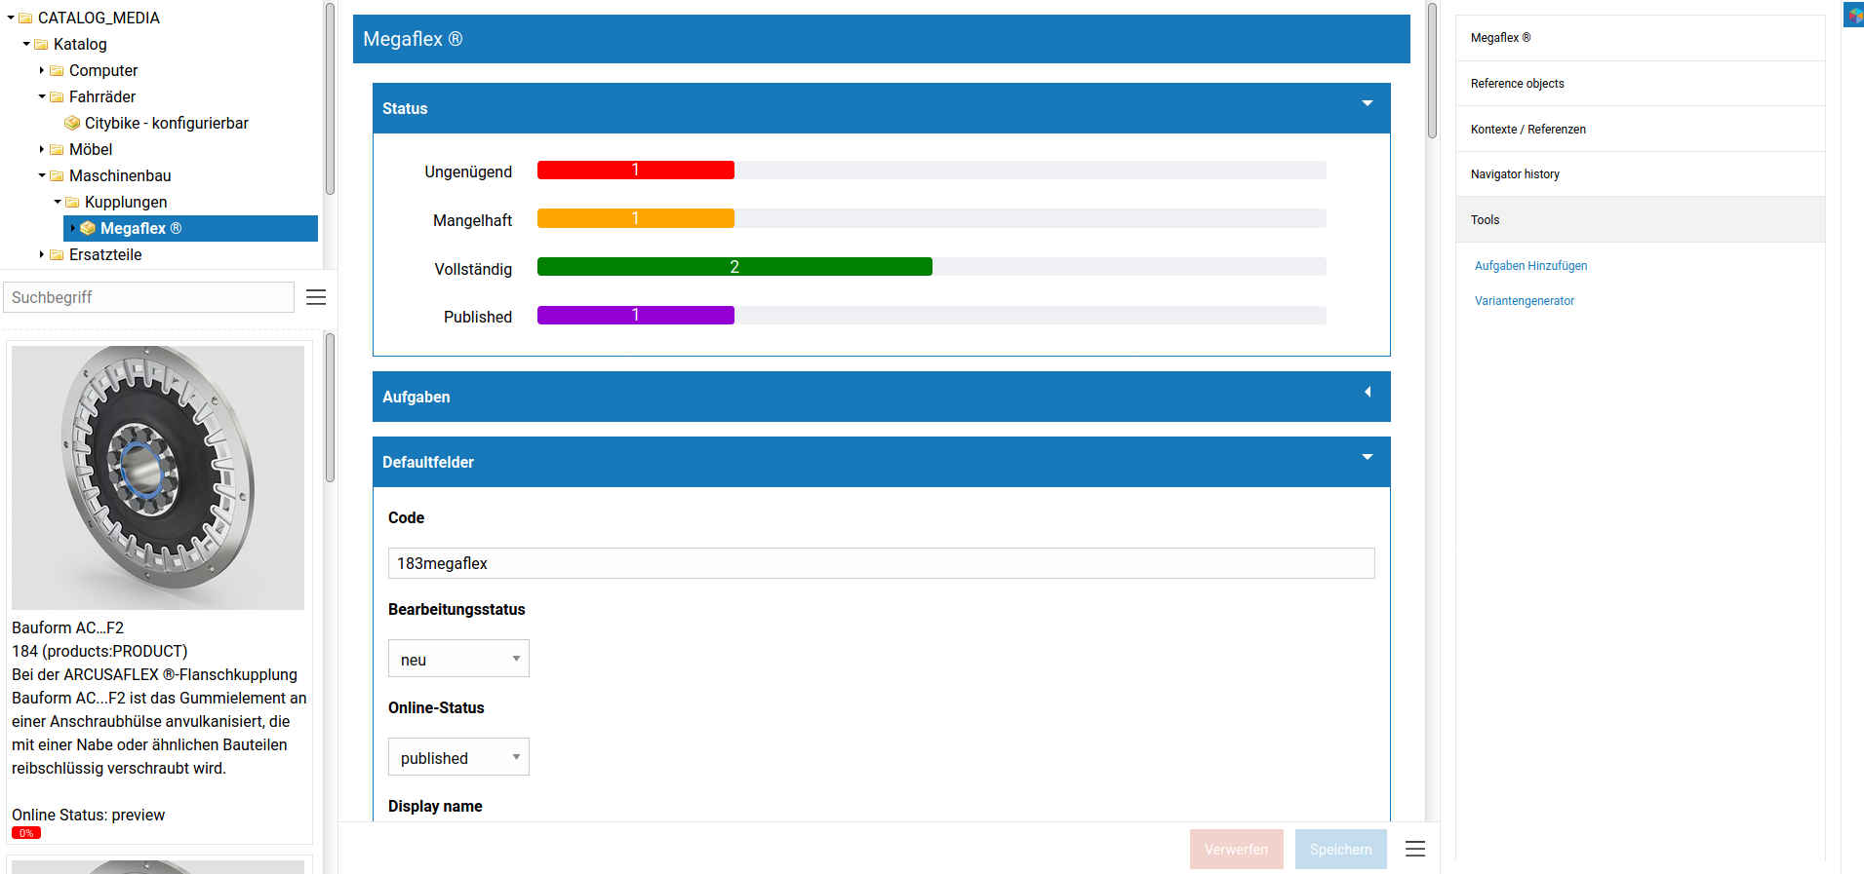
Task: Click the orange Mangelhaft progress bar
Action: (635, 218)
